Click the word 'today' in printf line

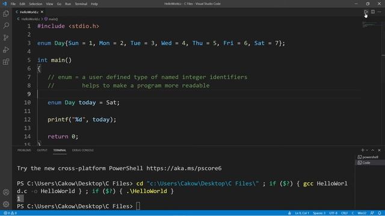point(100,119)
